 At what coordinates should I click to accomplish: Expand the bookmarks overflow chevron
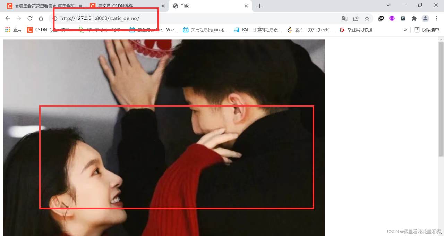point(405,30)
